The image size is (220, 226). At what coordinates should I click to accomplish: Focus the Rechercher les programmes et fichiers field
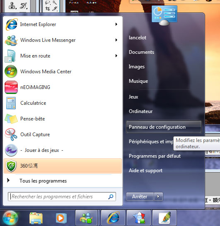click(62, 197)
